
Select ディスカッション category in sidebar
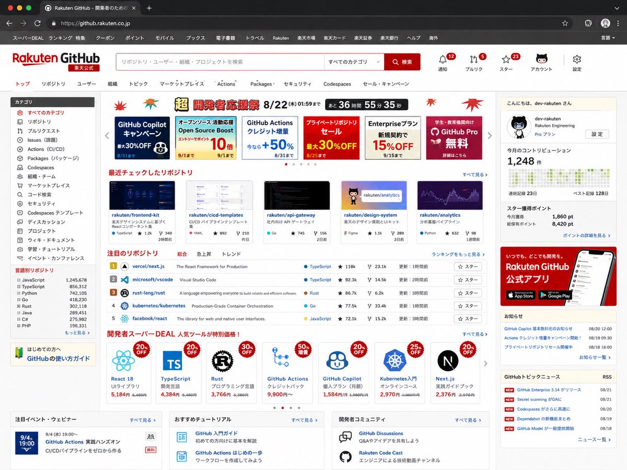tap(41, 222)
